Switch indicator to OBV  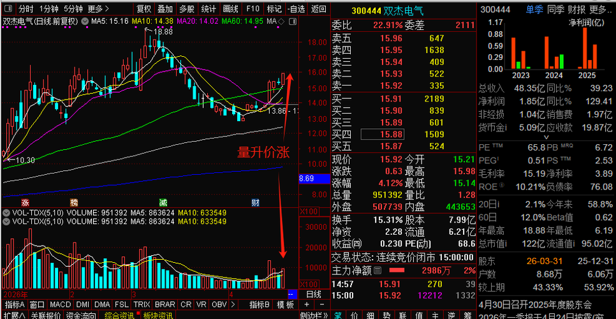(219, 304)
